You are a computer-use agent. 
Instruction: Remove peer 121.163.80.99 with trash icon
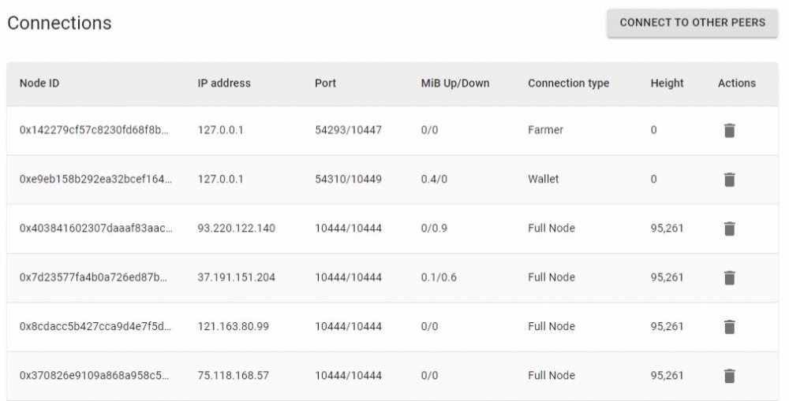(729, 327)
